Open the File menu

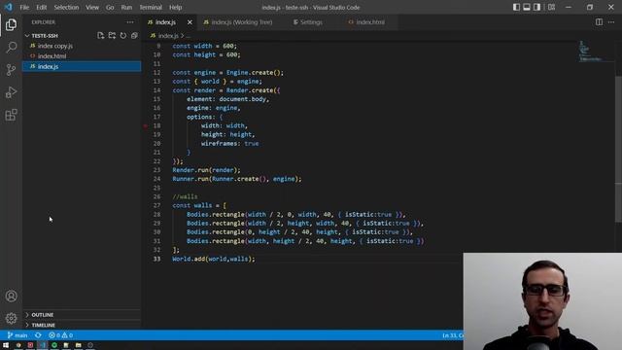(x=24, y=7)
